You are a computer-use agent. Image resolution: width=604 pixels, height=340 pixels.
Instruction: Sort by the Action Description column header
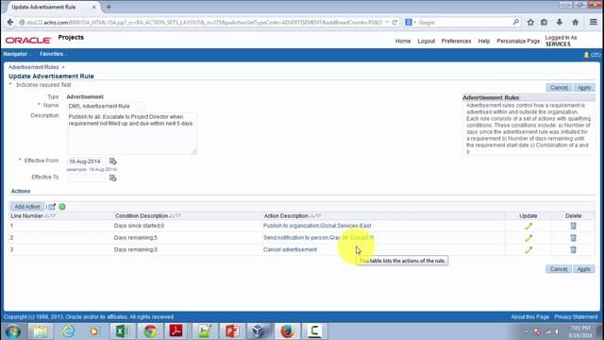tap(286, 216)
